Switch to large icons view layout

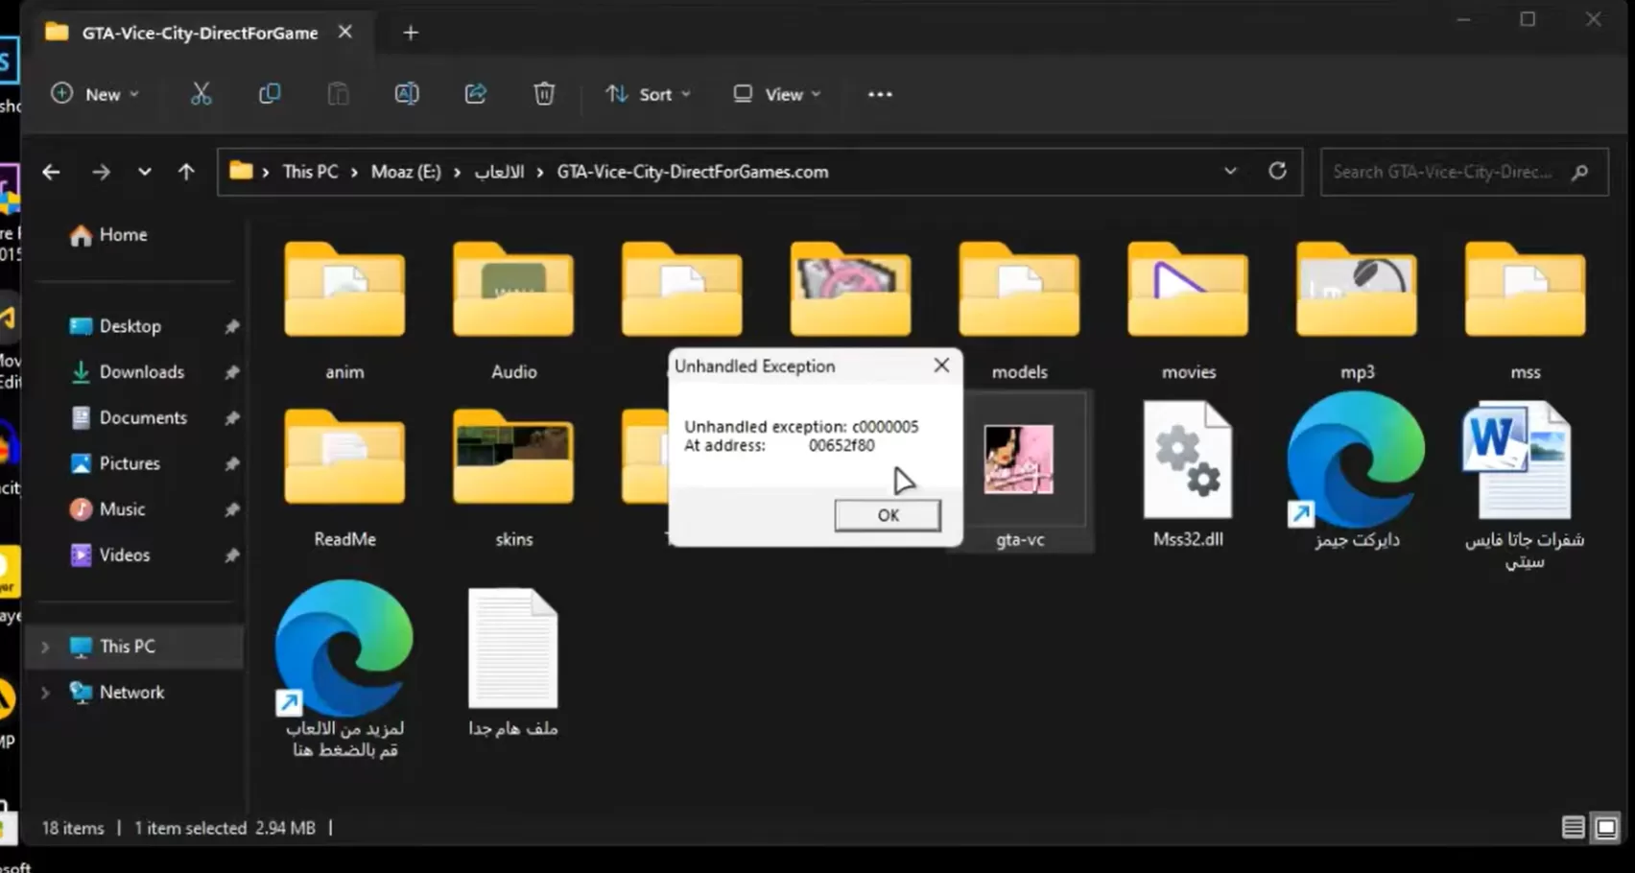(1605, 827)
